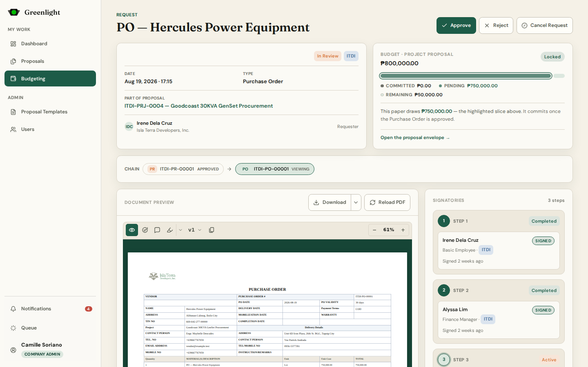This screenshot has width=588, height=367.
Task: Click the IDC requester avatar
Action: tap(129, 126)
